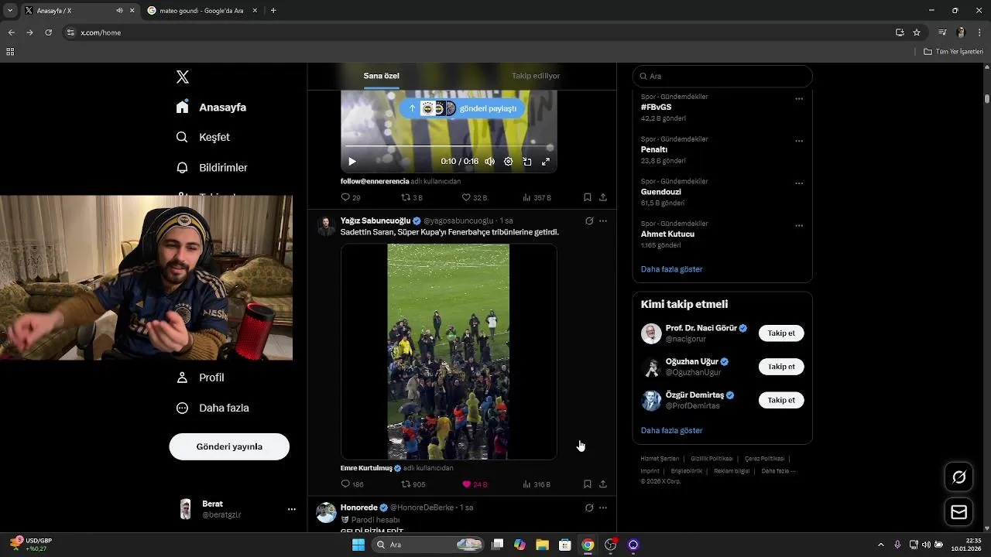The width and height of the screenshot is (991, 557).
Task: Open Emre Kurtulmuş's profile link
Action: (x=366, y=468)
